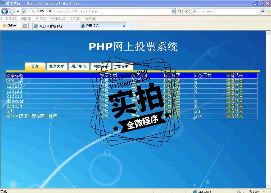The width and height of the screenshot is (271, 193).
Task: View results for the 123123 poll
Action: click(234, 91)
